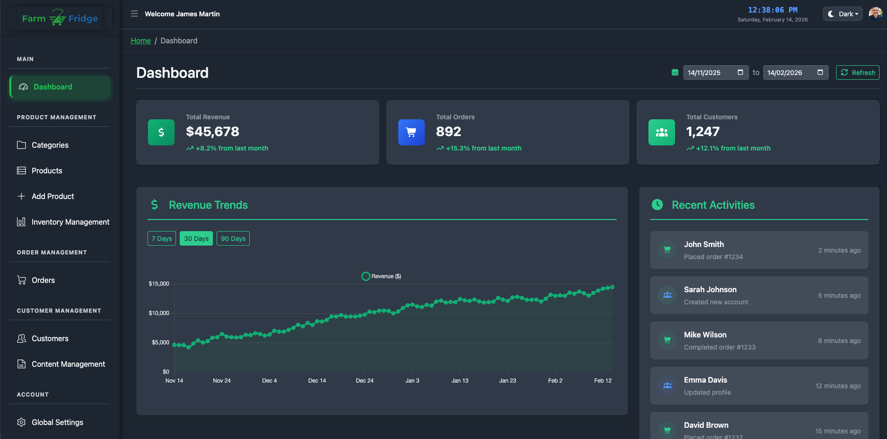Click the user profile avatar picture
This screenshot has width=887, height=439.
tap(875, 14)
